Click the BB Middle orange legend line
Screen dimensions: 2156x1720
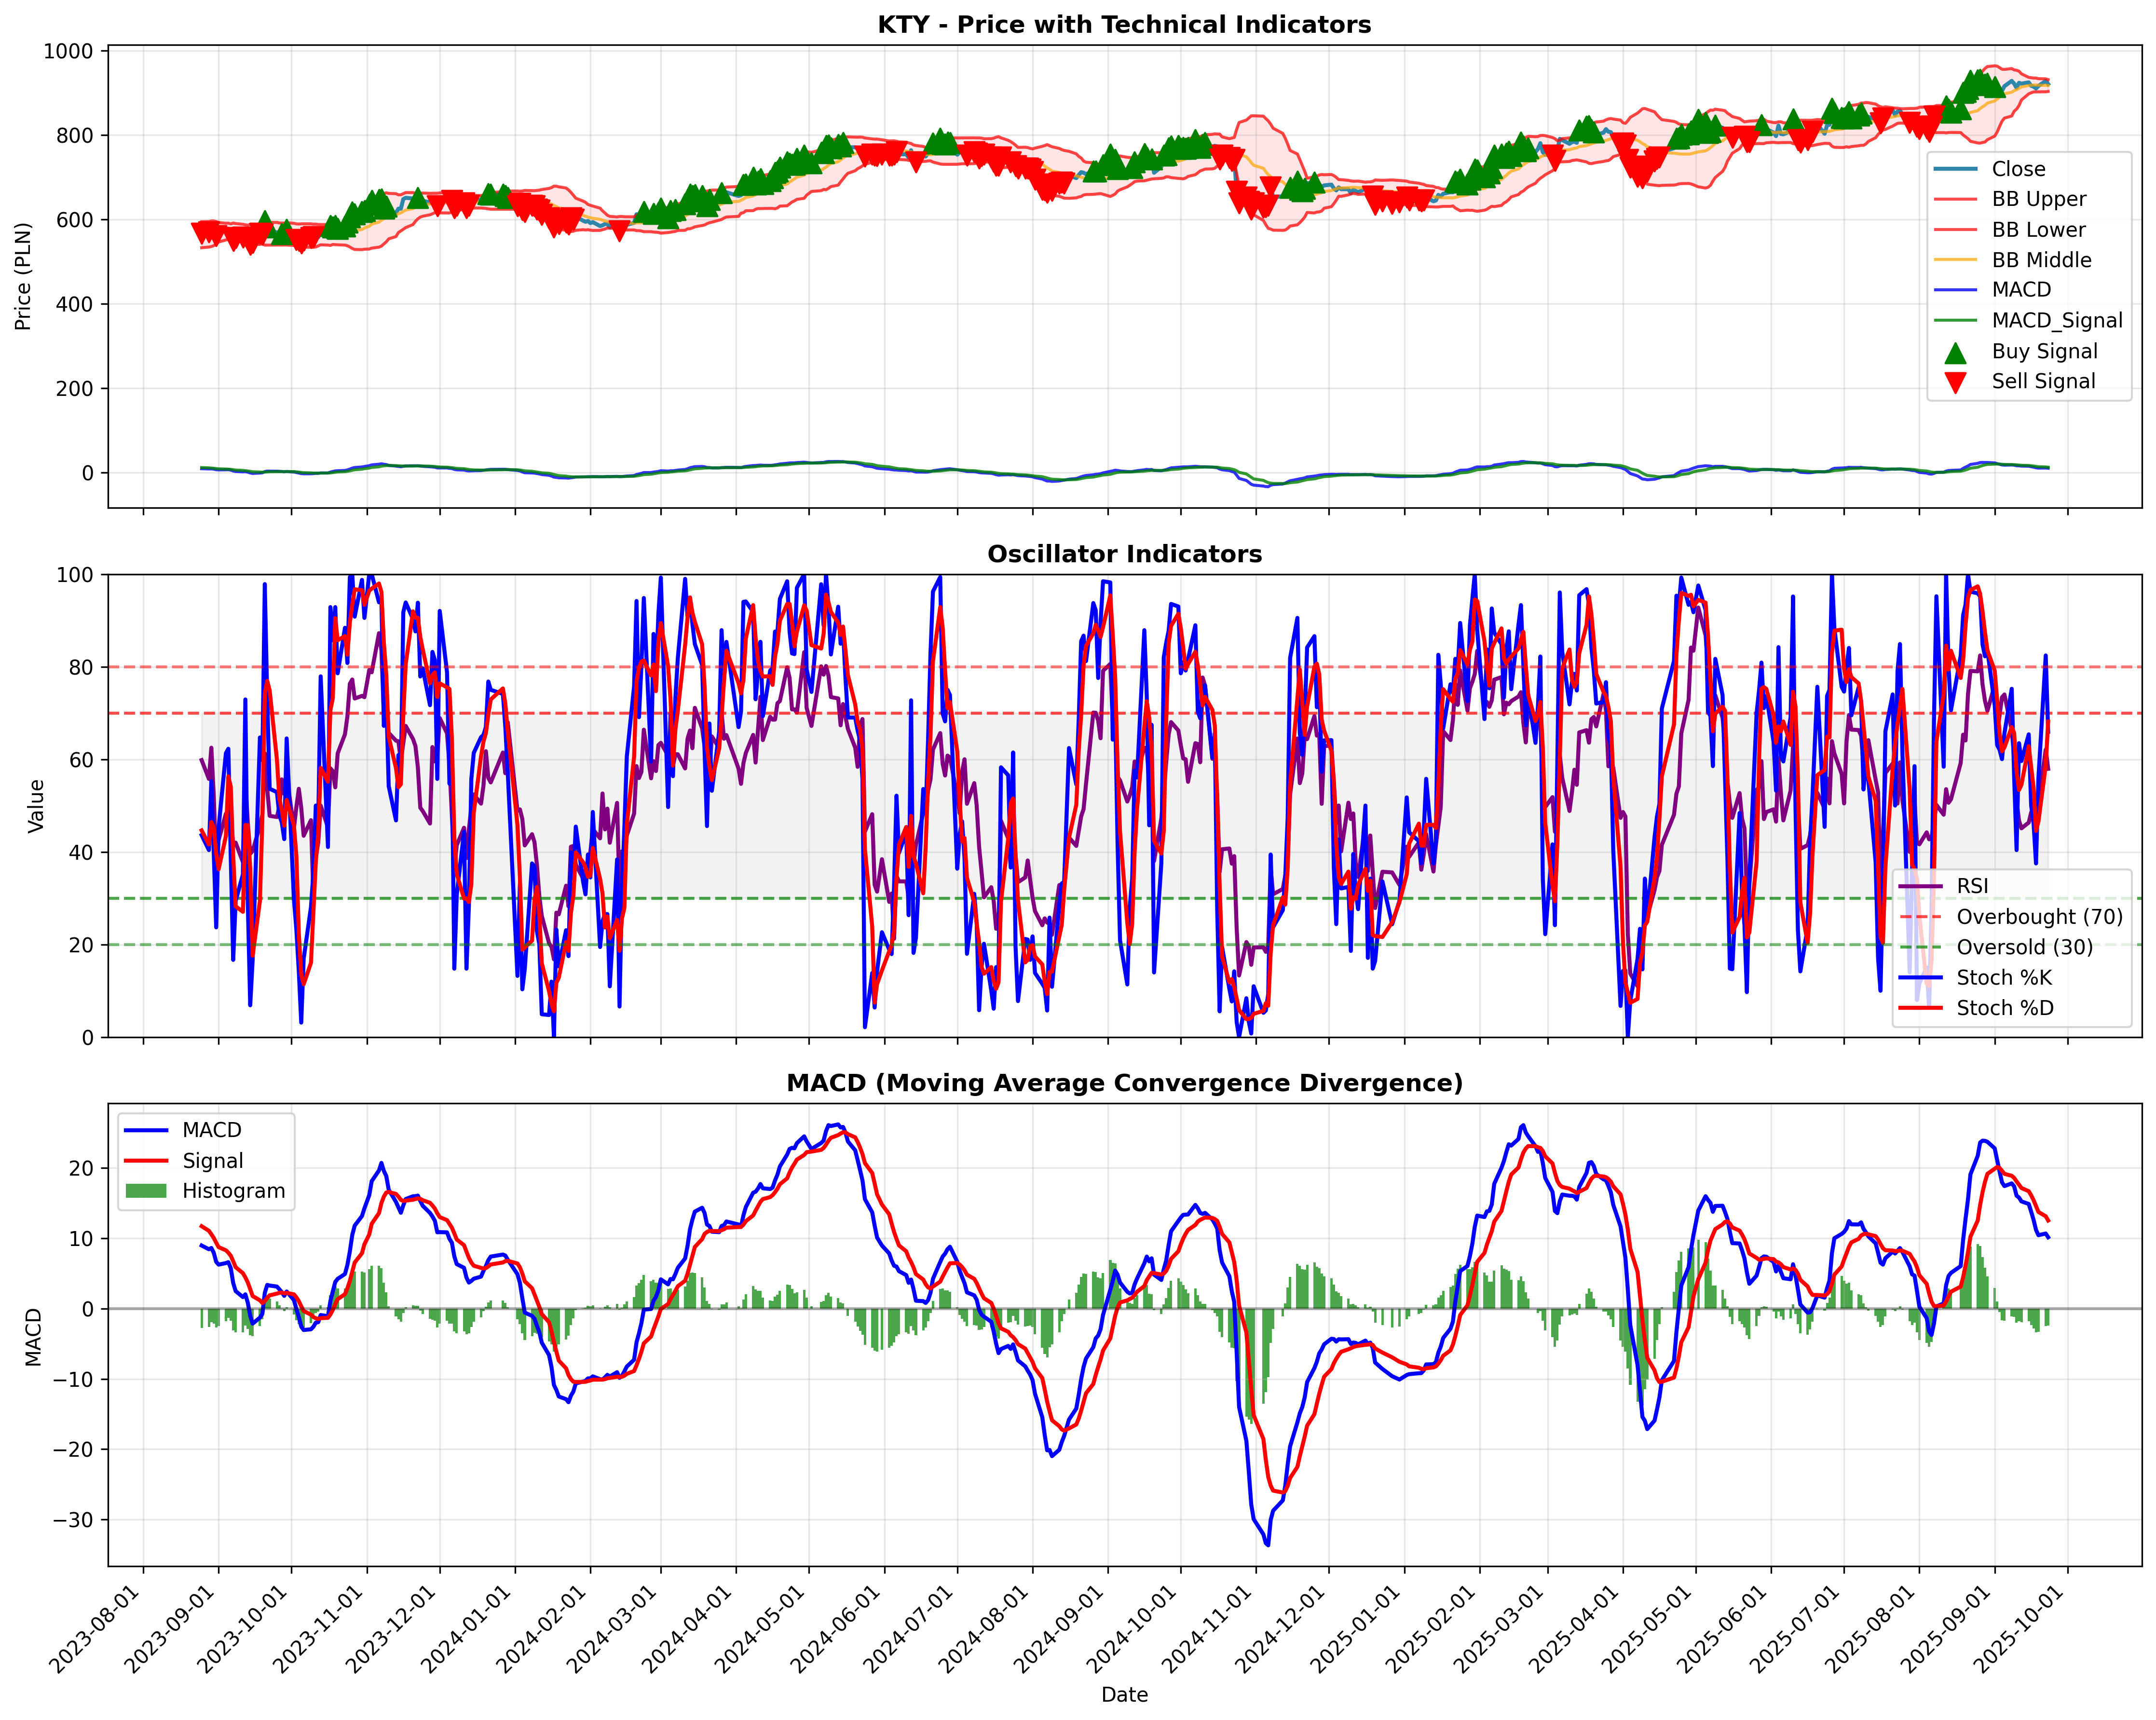pos(1955,260)
